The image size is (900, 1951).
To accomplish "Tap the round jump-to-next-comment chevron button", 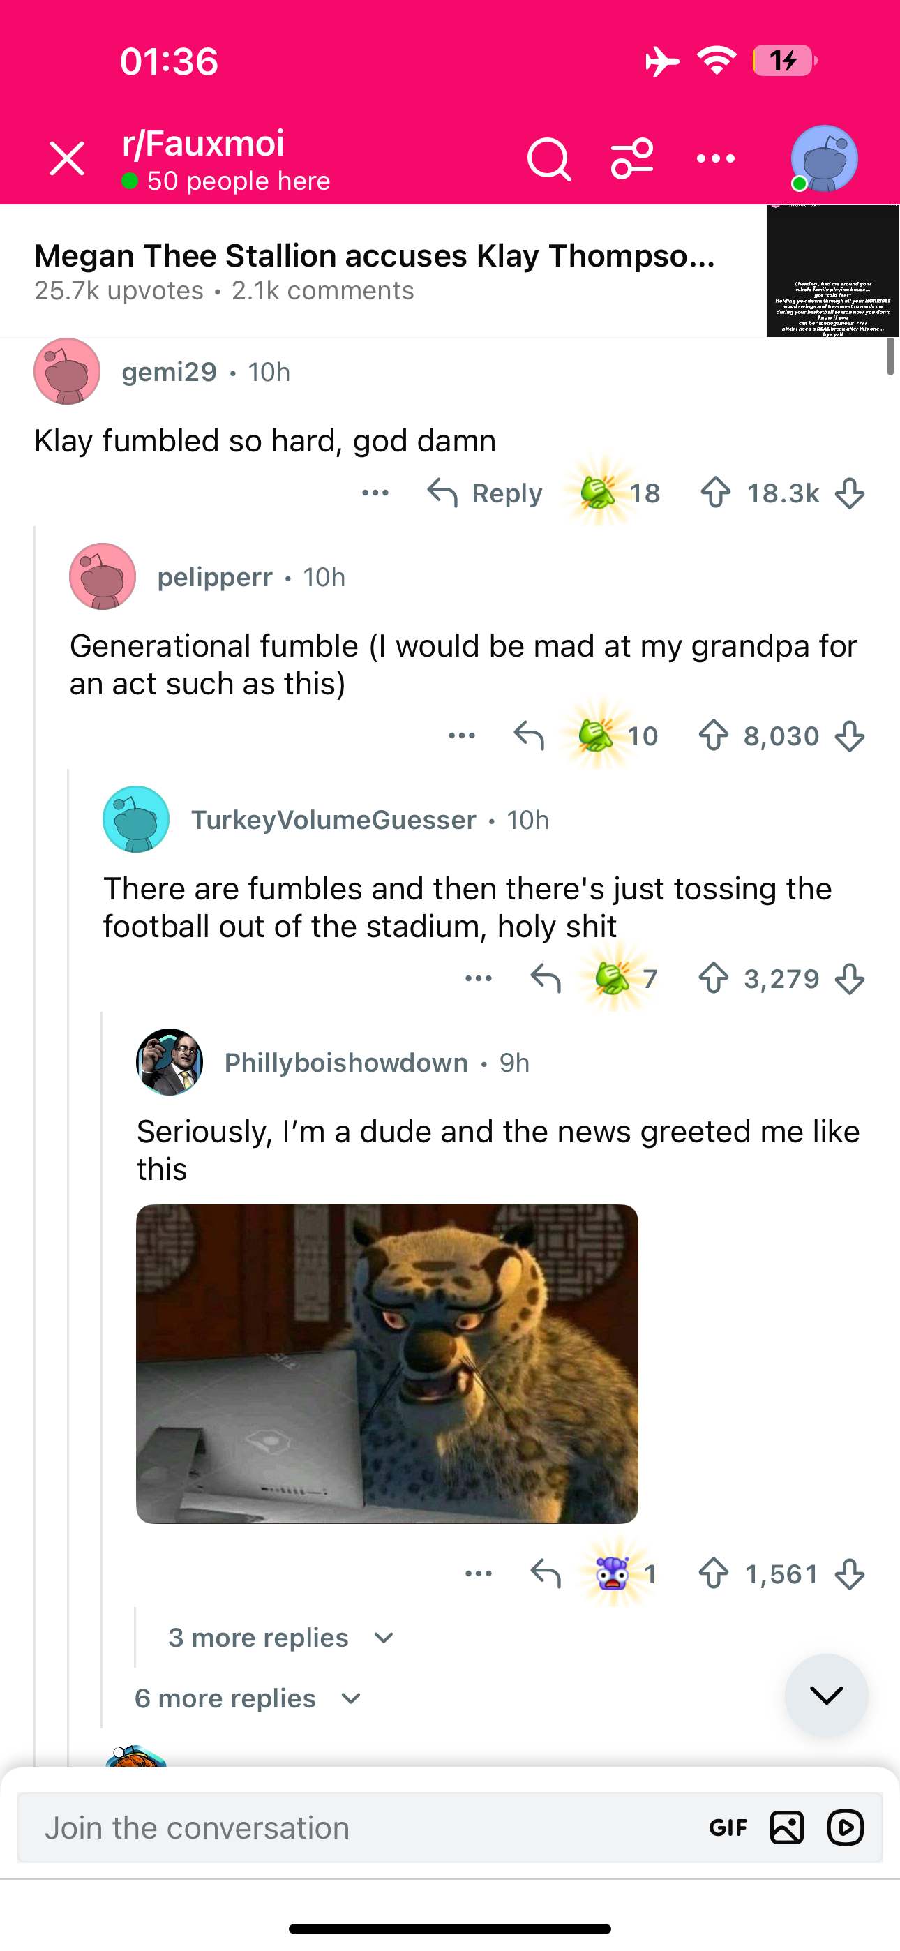I will (x=826, y=1695).
